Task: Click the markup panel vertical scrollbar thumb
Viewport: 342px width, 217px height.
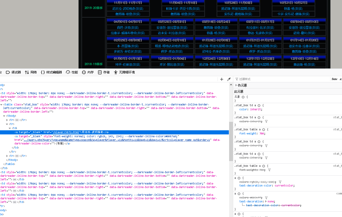Action: click(231, 141)
